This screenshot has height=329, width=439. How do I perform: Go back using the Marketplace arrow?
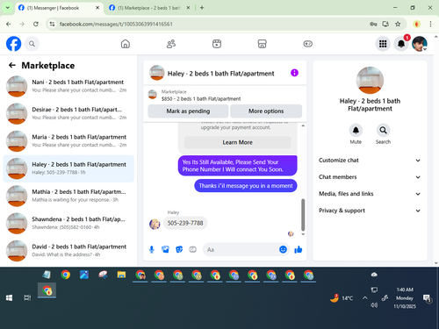tap(12, 65)
